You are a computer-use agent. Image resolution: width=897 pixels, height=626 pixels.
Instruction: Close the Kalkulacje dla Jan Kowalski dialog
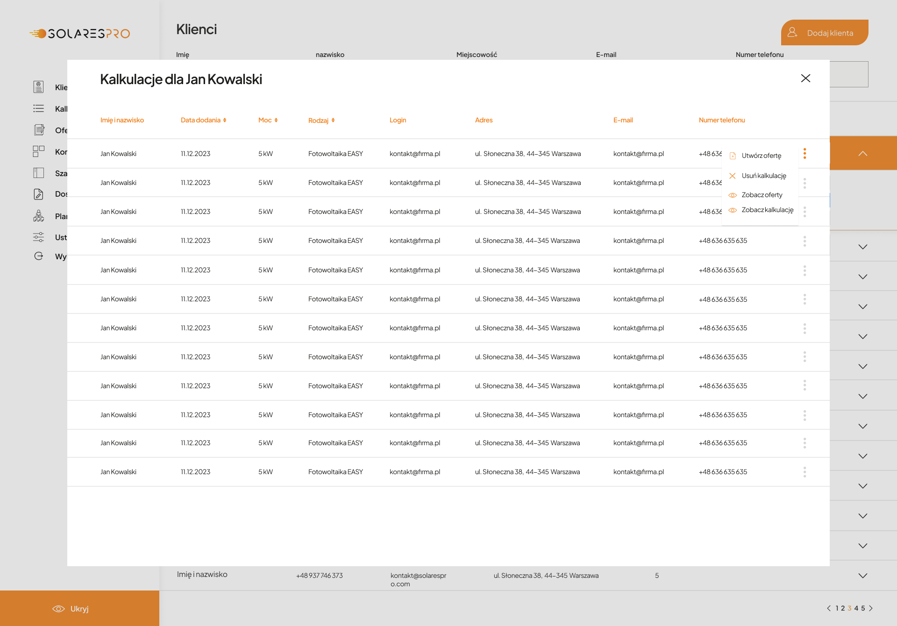pos(805,78)
